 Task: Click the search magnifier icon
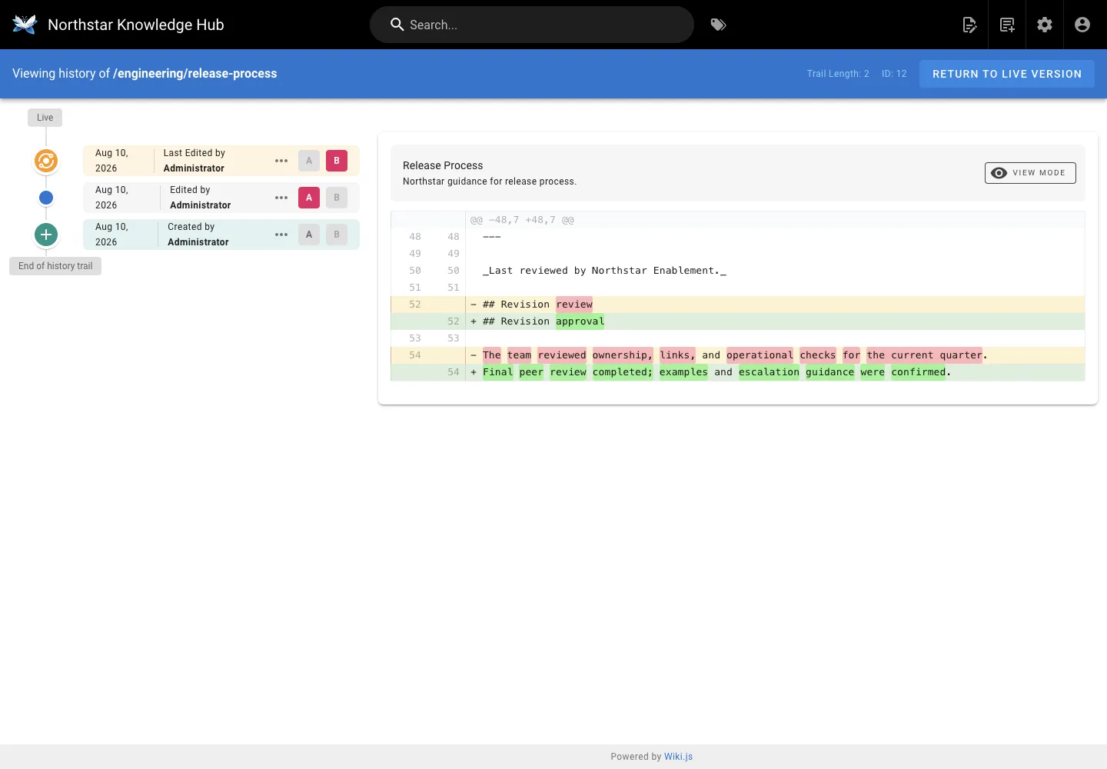click(397, 25)
